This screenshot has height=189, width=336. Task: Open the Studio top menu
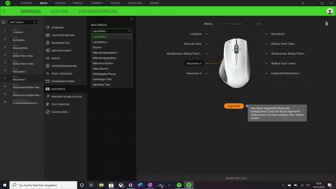click(x=115, y=3)
